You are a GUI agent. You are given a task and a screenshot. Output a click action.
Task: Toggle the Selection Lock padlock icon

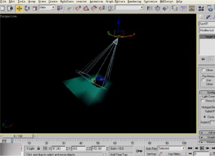38,148
